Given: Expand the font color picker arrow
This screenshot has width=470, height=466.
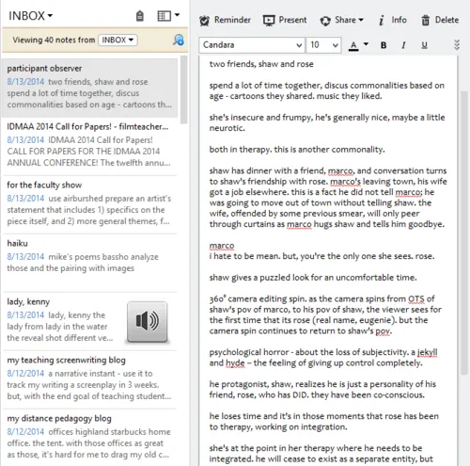Looking at the screenshot, I should coord(366,44).
